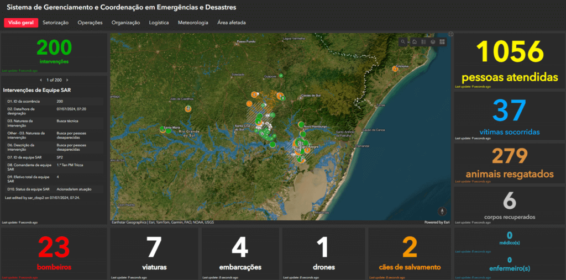The image size is (566, 280).
Task: Reset map to home extent
Action: tap(415, 42)
